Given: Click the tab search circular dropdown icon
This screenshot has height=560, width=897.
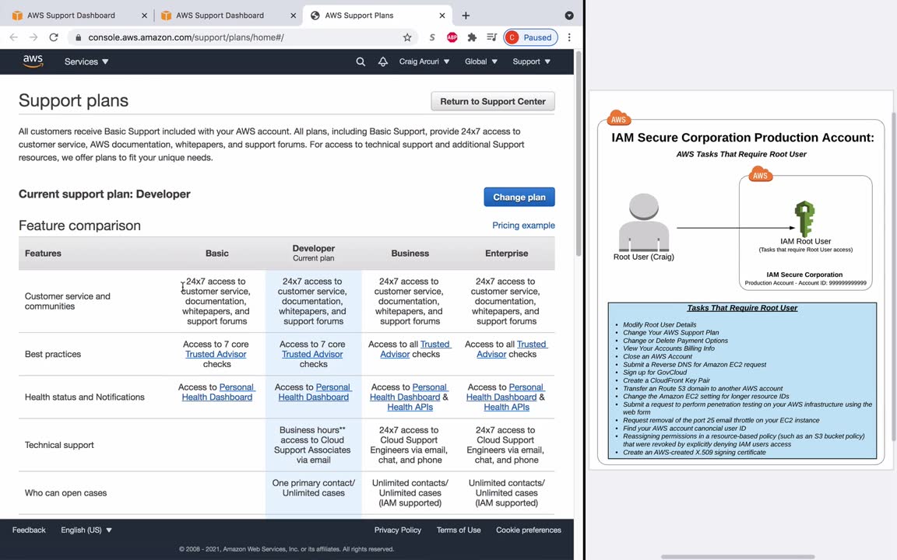Looking at the screenshot, I should (x=568, y=16).
